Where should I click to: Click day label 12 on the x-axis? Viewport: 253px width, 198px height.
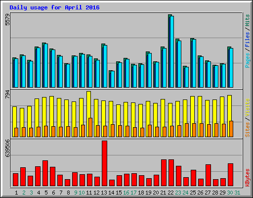pos(96,193)
